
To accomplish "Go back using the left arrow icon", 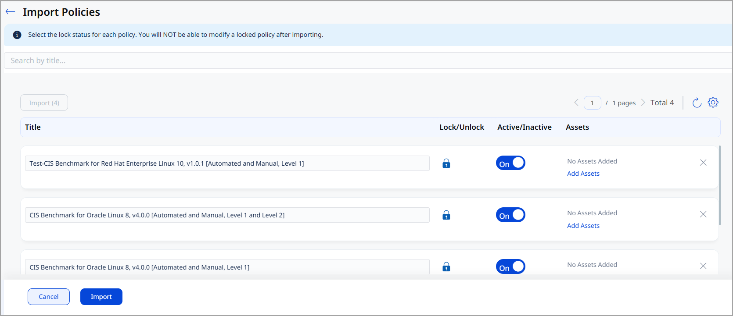I will click(x=11, y=12).
